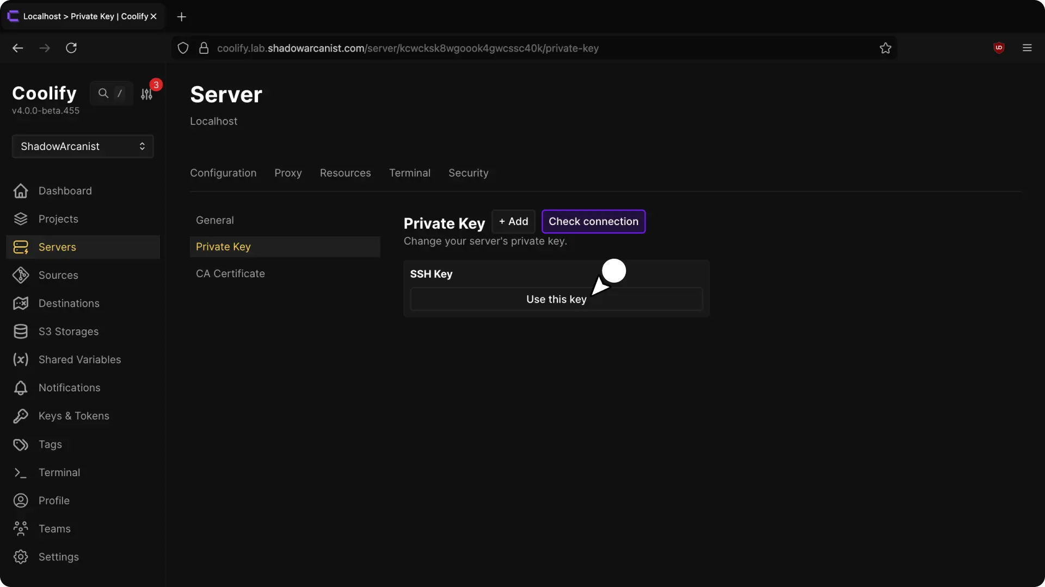Viewport: 1045px width, 587px height.
Task: Open Keys & Tokens key icon
Action: 21,416
